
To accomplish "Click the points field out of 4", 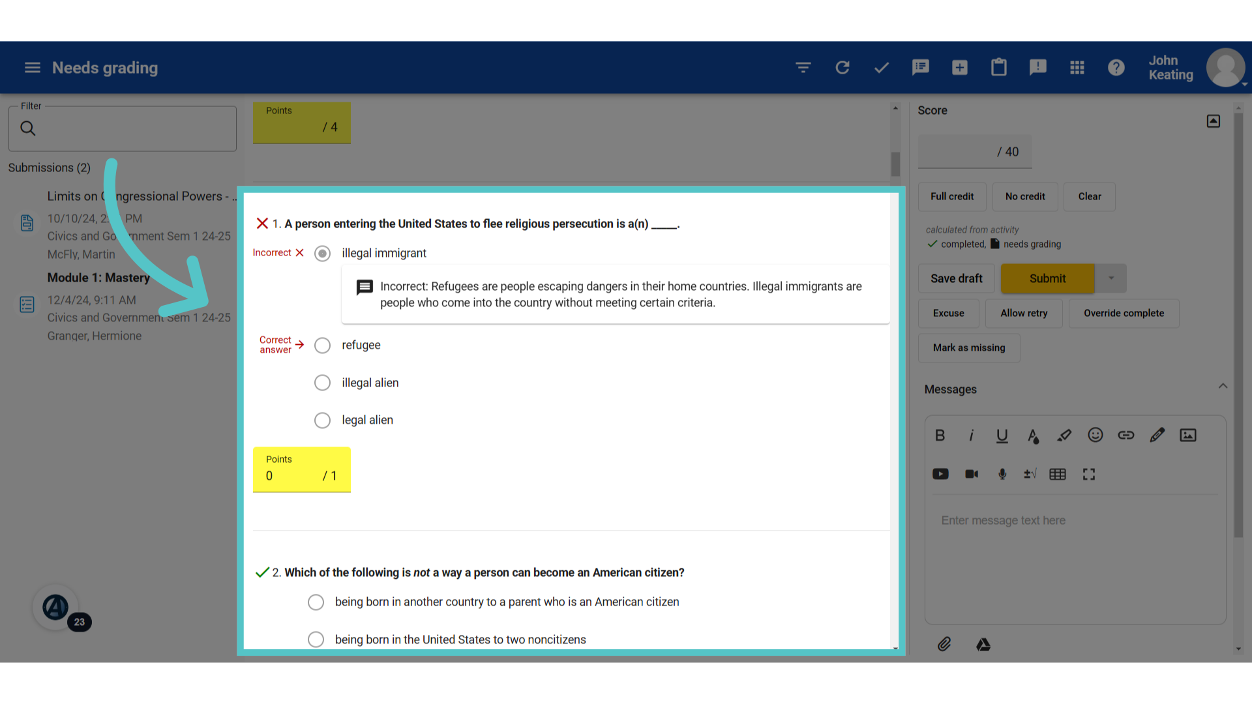I will click(302, 123).
